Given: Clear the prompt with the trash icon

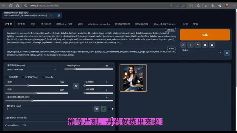Looking at the screenshot, I should [190, 45].
